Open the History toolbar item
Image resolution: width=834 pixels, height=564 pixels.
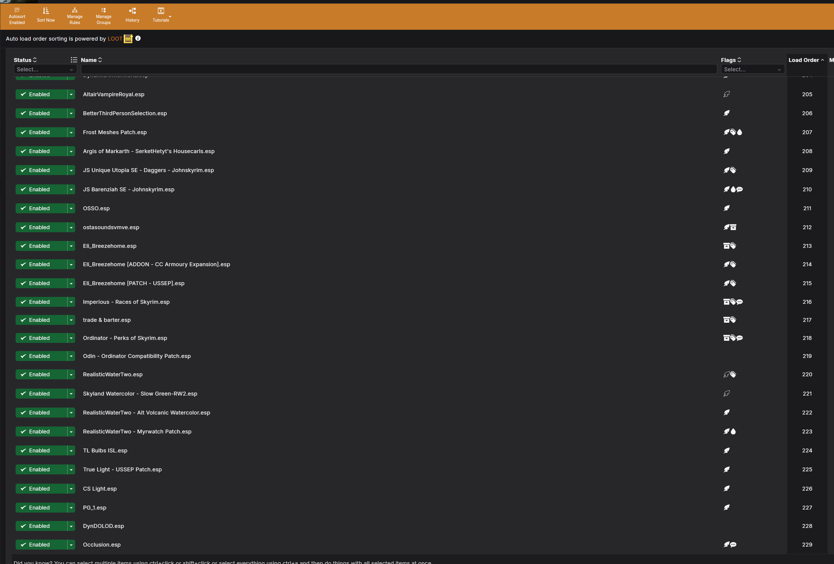132,15
